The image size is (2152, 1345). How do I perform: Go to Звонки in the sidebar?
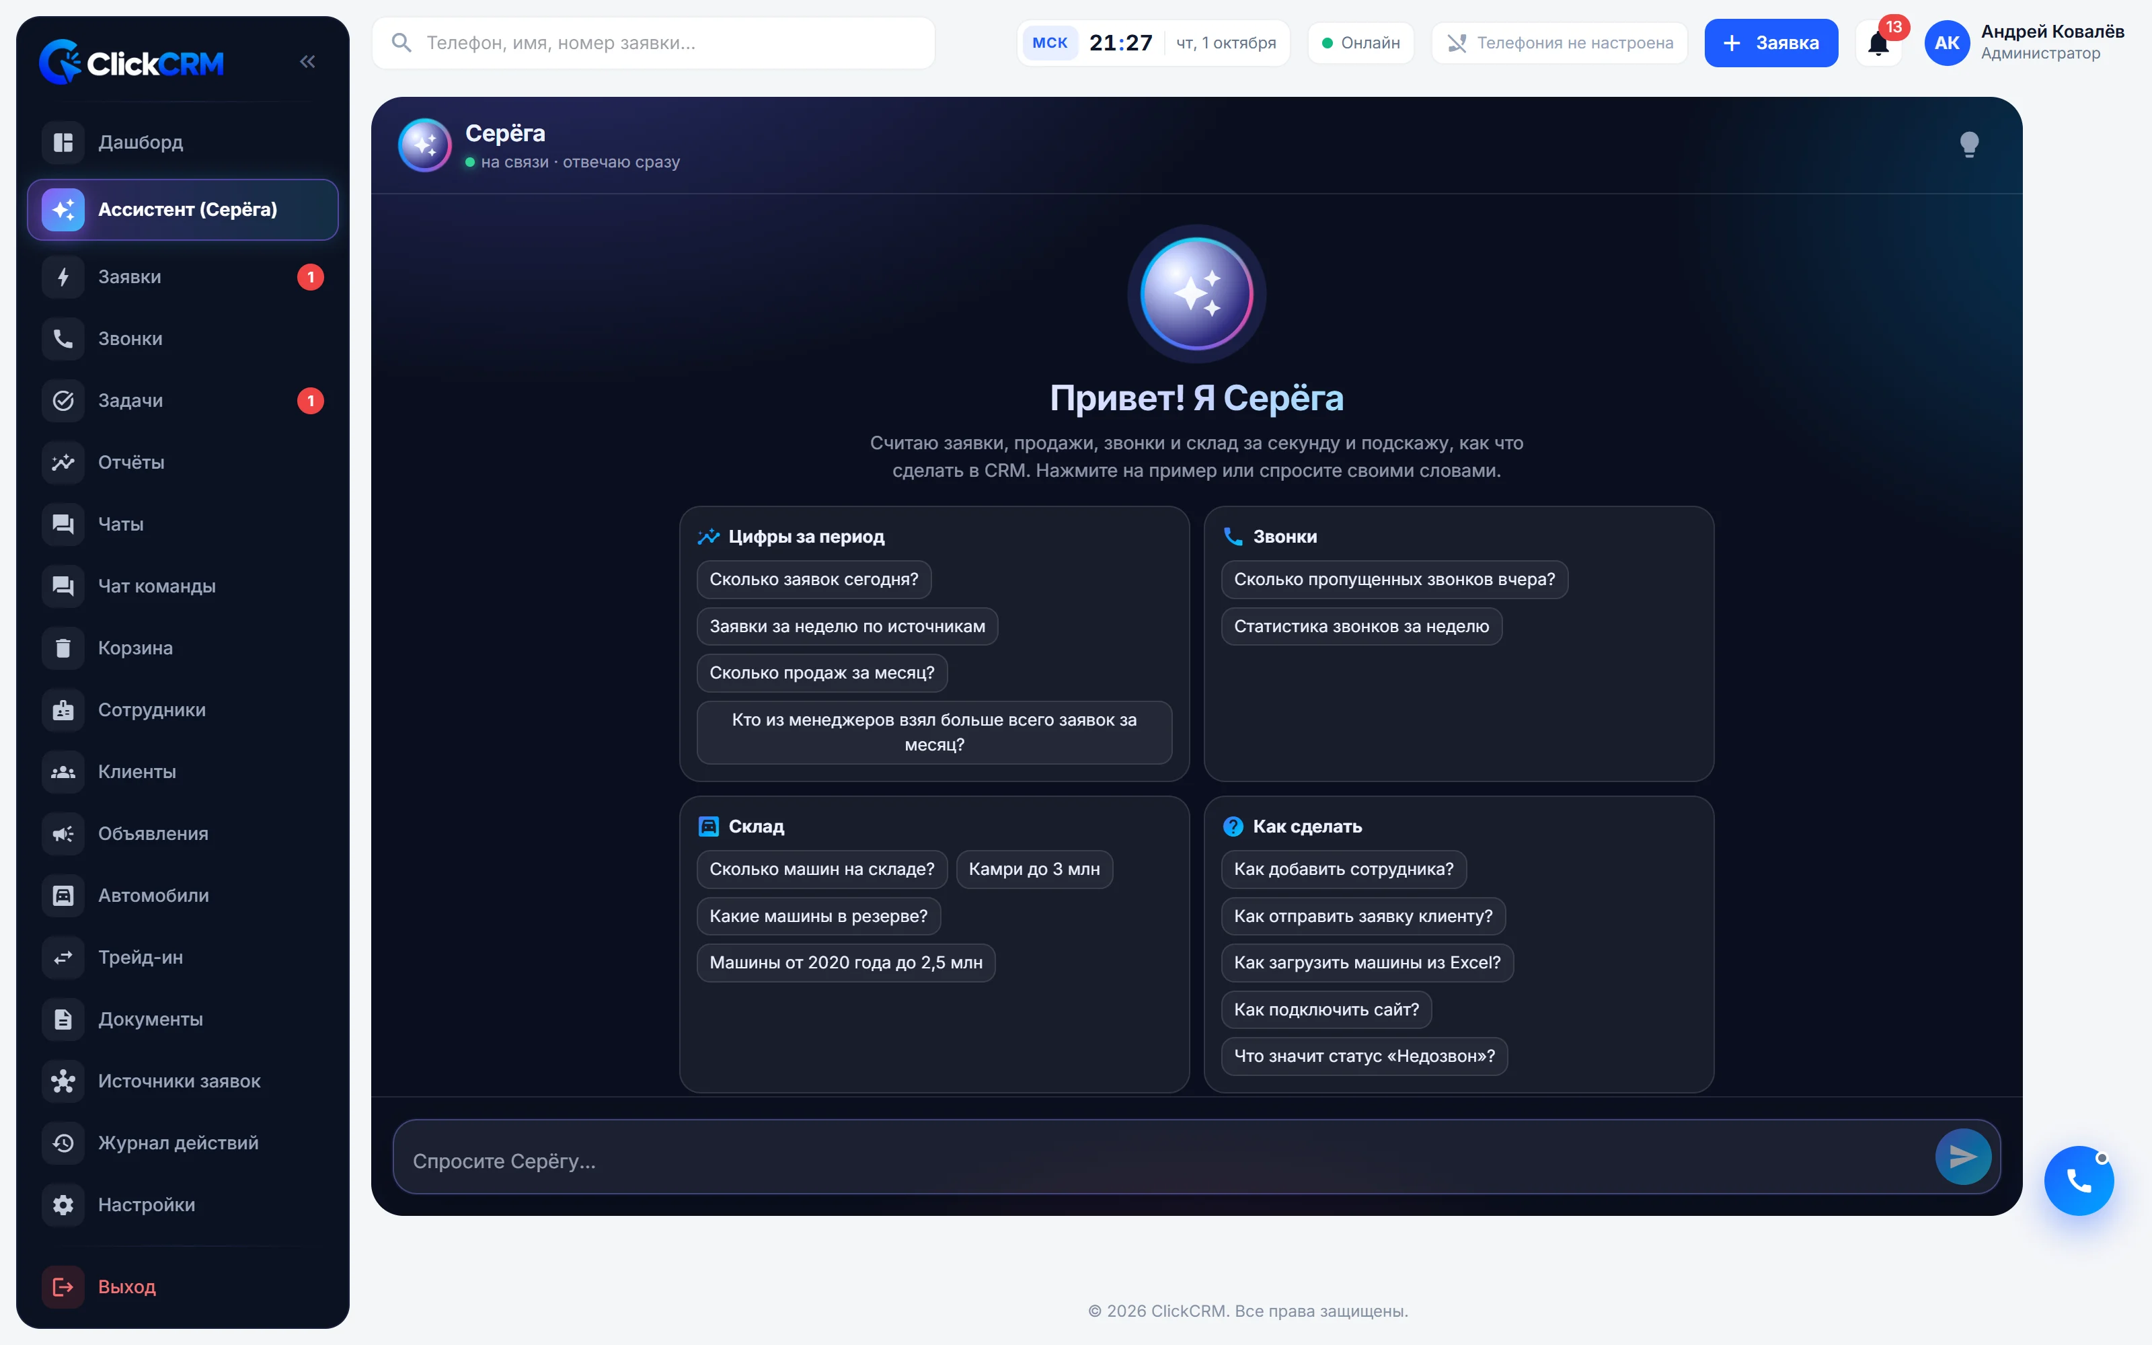pyautogui.click(x=182, y=339)
